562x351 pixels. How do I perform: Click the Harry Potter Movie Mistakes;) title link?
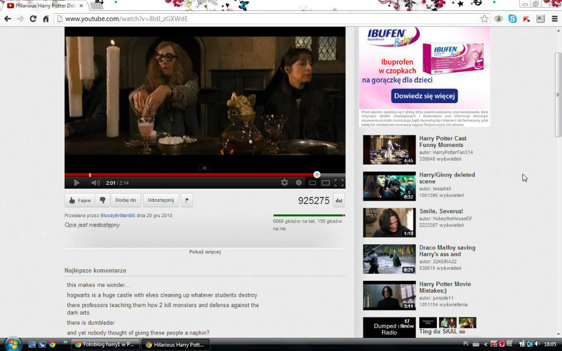445,287
